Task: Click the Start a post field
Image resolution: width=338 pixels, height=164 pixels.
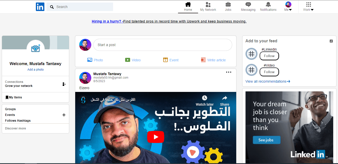Action: (x=163, y=45)
